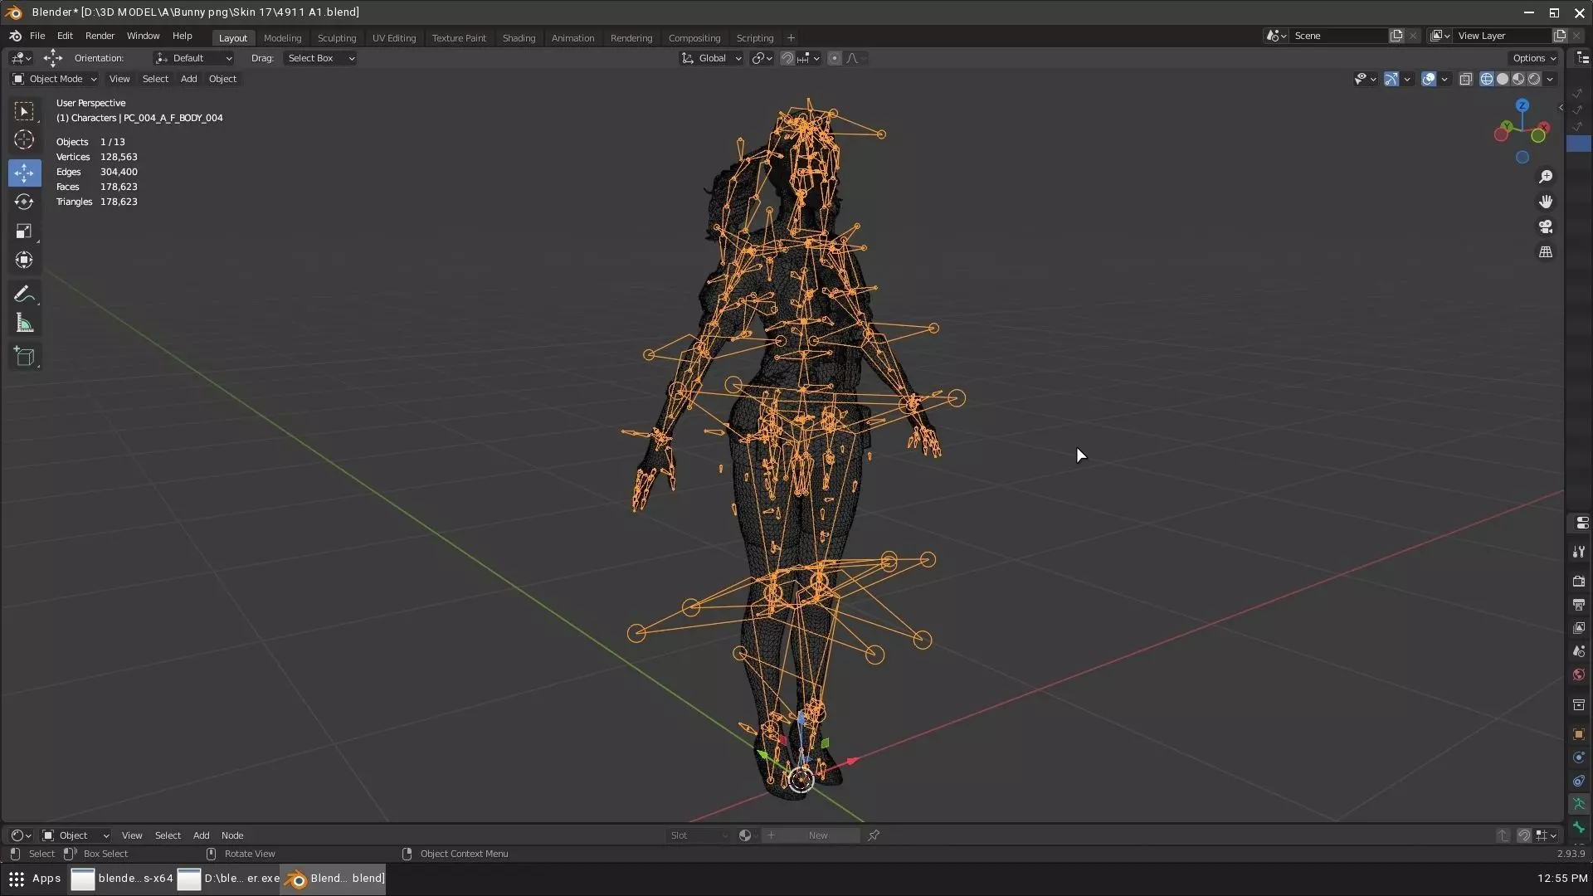Screen dimensions: 1593x896
Task: Toggle camera view with camera icon
Action: (1546, 226)
